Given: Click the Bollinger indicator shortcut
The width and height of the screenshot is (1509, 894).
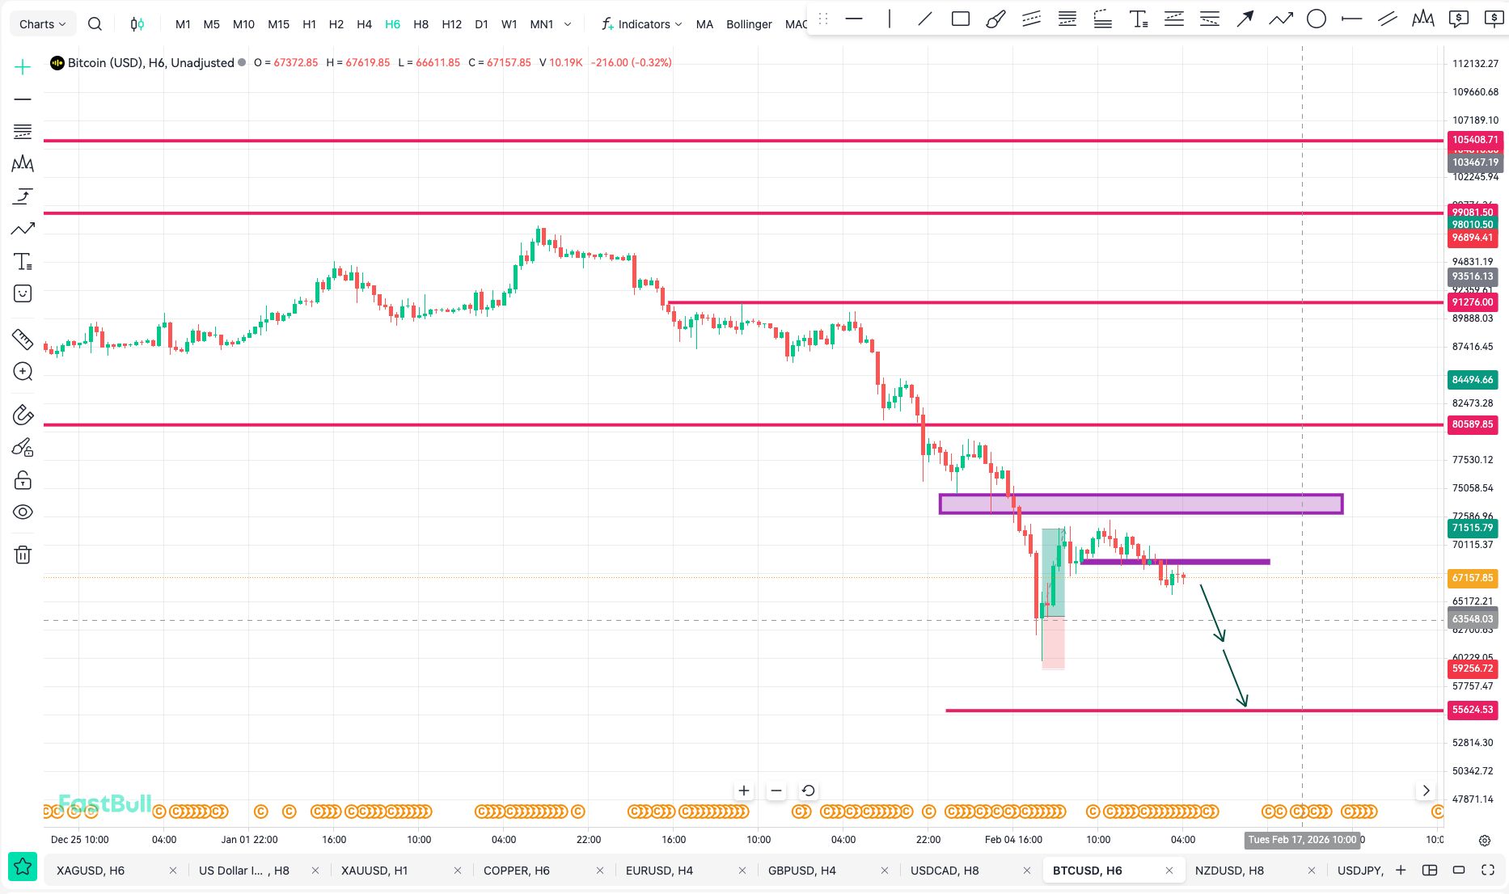Looking at the screenshot, I should pos(749,24).
